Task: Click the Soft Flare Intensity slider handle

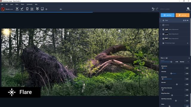Action: click(x=176, y=101)
